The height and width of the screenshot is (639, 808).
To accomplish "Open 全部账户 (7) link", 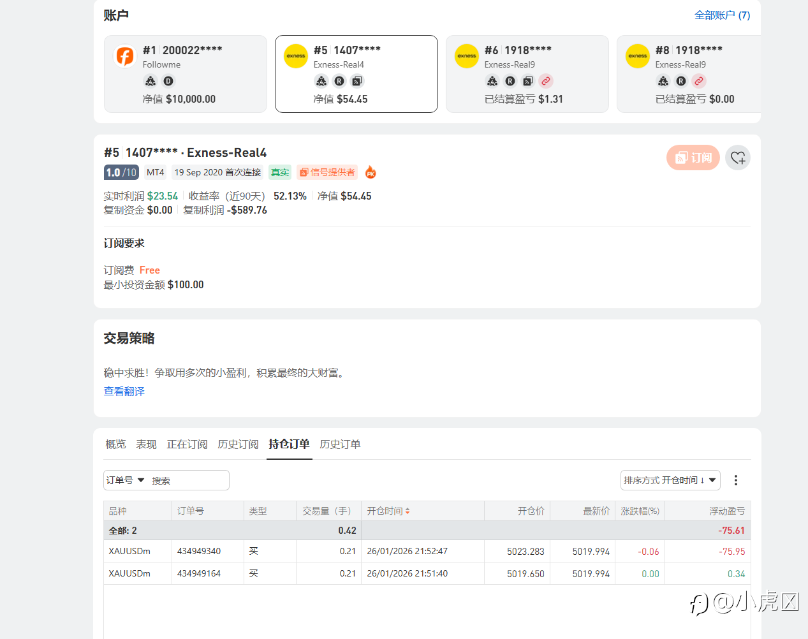I will click(x=723, y=15).
